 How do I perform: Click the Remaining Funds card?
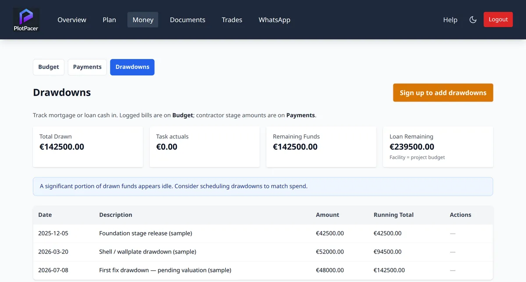pos(321,147)
